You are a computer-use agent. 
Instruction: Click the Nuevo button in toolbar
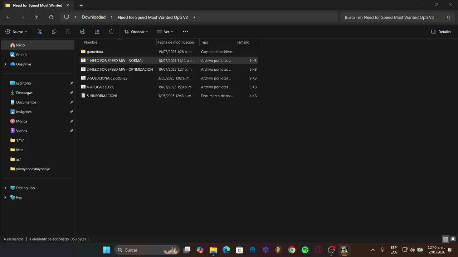click(16, 32)
